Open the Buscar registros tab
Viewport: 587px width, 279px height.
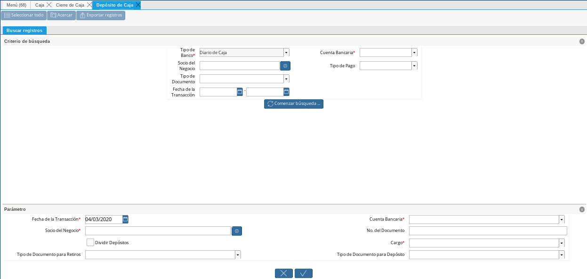pyautogui.click(x=24, y=31)
